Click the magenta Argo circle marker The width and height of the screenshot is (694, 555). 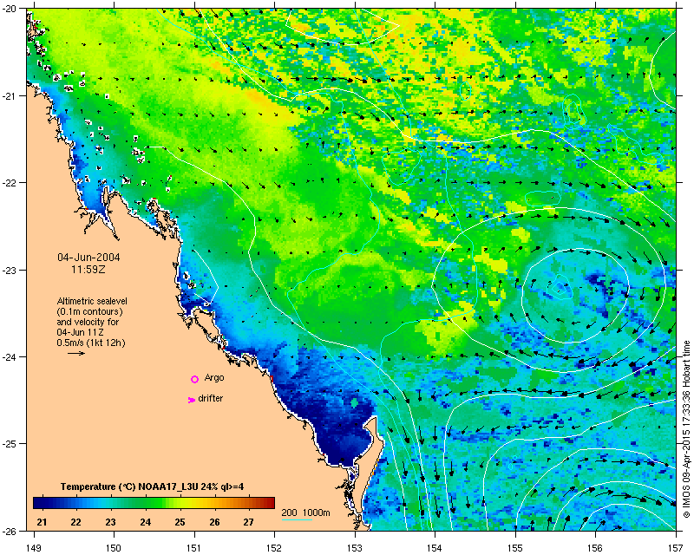[x=194, y=379]
